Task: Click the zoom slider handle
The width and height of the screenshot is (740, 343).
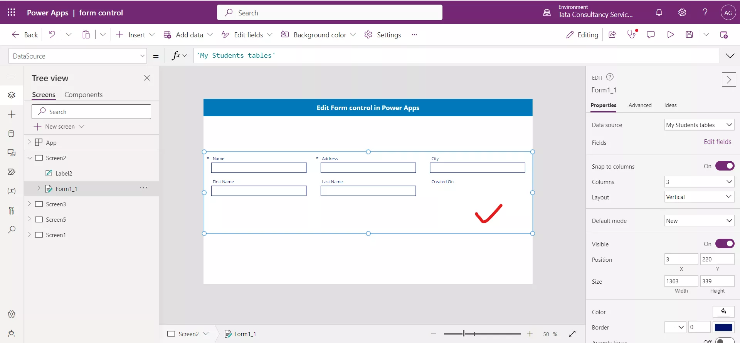Action: point(464,334)
